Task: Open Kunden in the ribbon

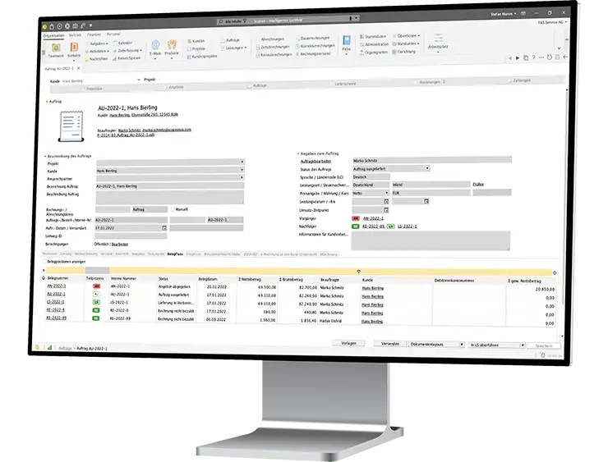Action: pyautogui.click(x=196, y=41)
